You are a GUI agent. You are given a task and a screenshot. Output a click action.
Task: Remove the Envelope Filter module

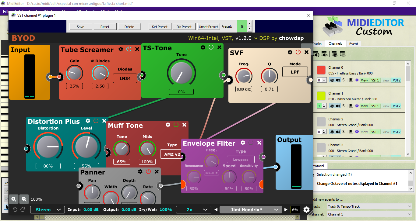[x=259, y=143]
